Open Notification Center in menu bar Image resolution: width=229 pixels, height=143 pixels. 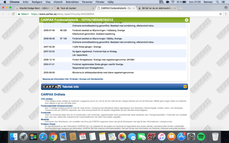coord(223,2)
